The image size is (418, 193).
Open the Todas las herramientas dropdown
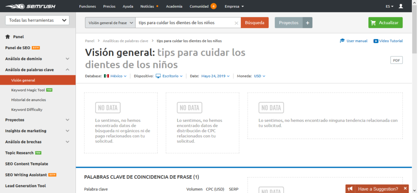click(37, 20)
